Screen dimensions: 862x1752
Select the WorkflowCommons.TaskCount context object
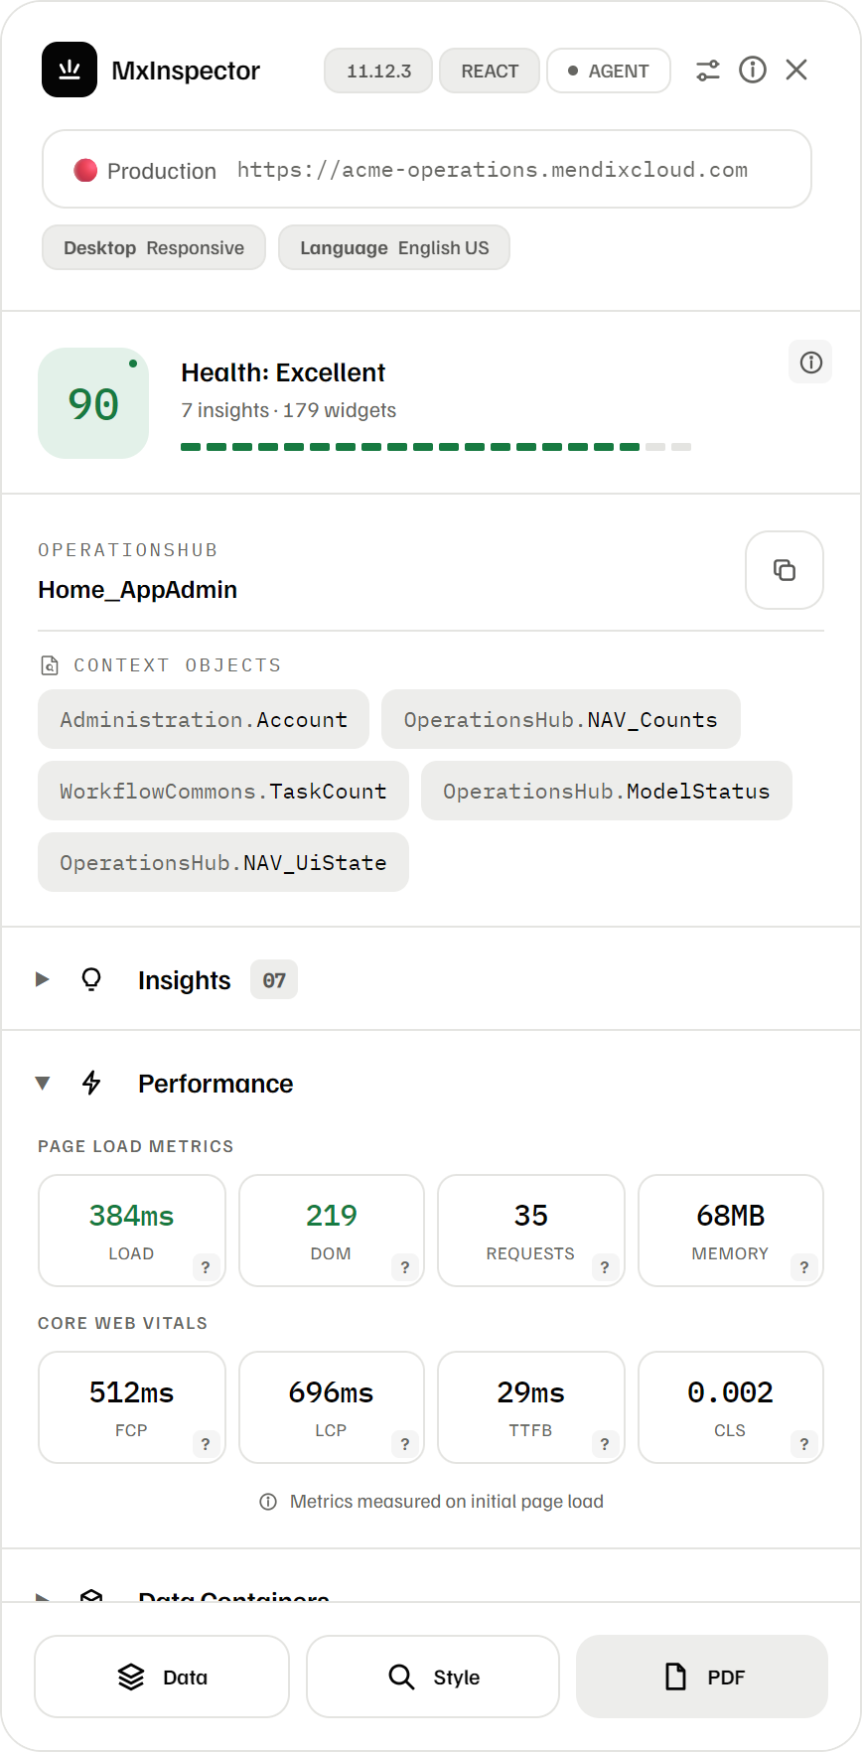[x=223, y=791]
